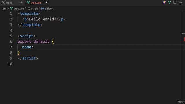The image size is (185, 104).
Task: Click the Vue logo on App.vue tab
Action: tap(28, 3)
